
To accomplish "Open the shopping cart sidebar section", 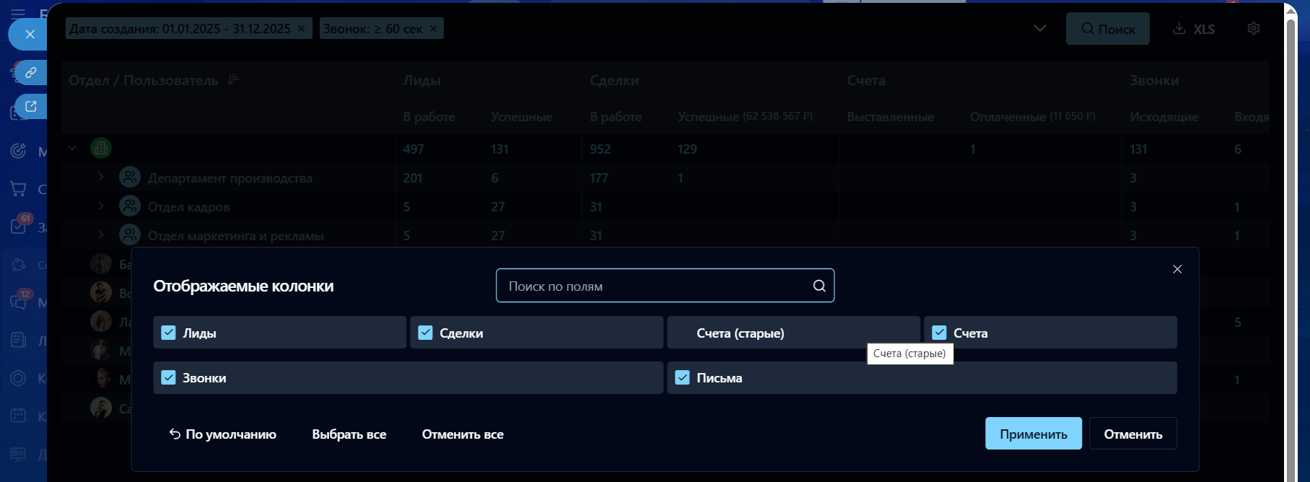I will pos(18,189).
